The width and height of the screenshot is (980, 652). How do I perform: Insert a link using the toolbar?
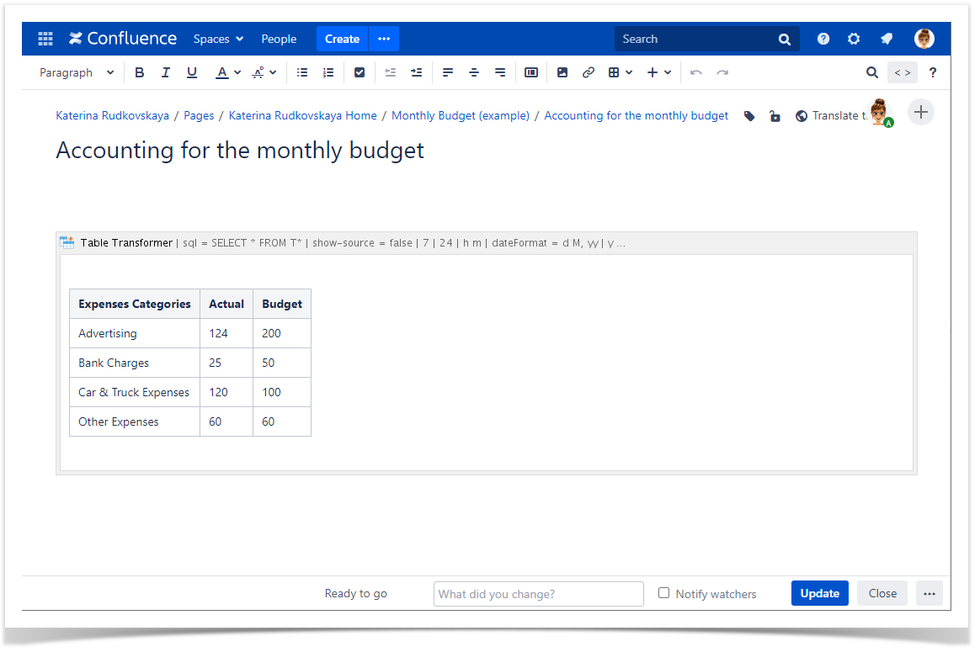(589, 73)
